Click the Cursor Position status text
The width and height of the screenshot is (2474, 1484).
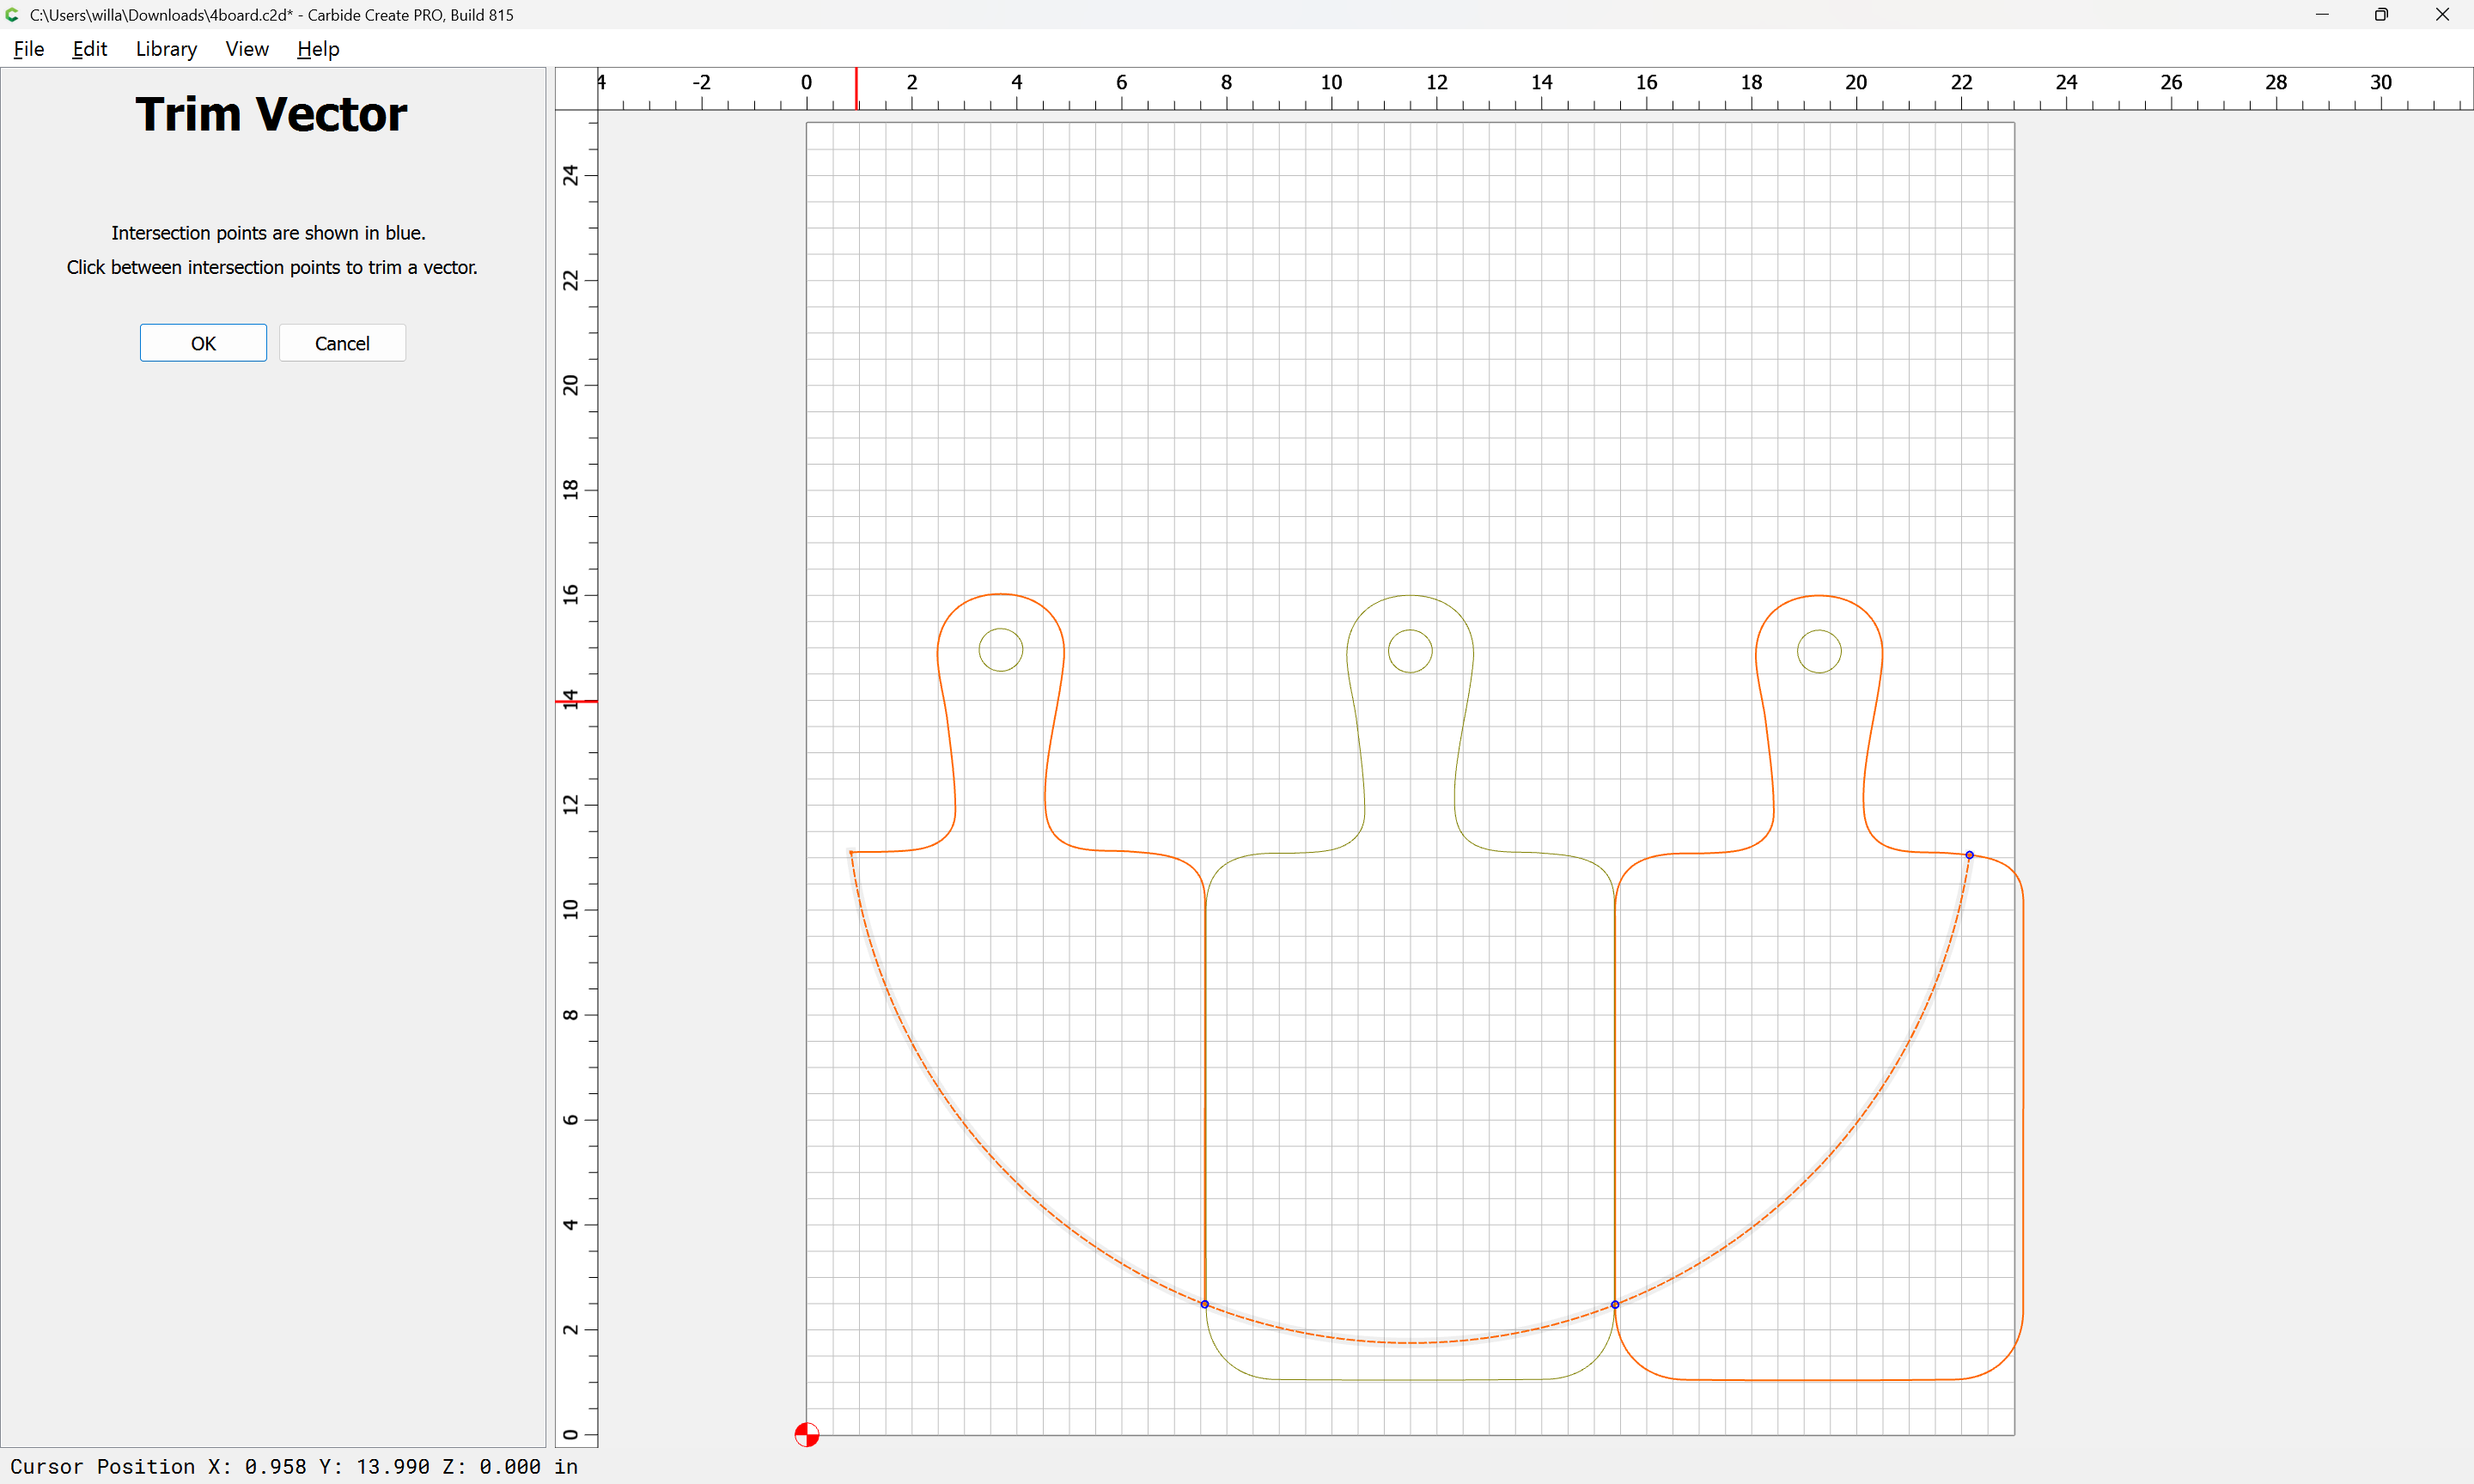294,1467
